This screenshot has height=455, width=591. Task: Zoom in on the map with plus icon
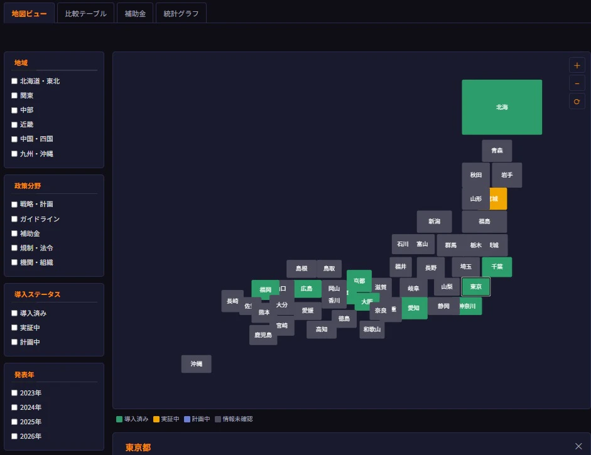(x=577, y=65)
